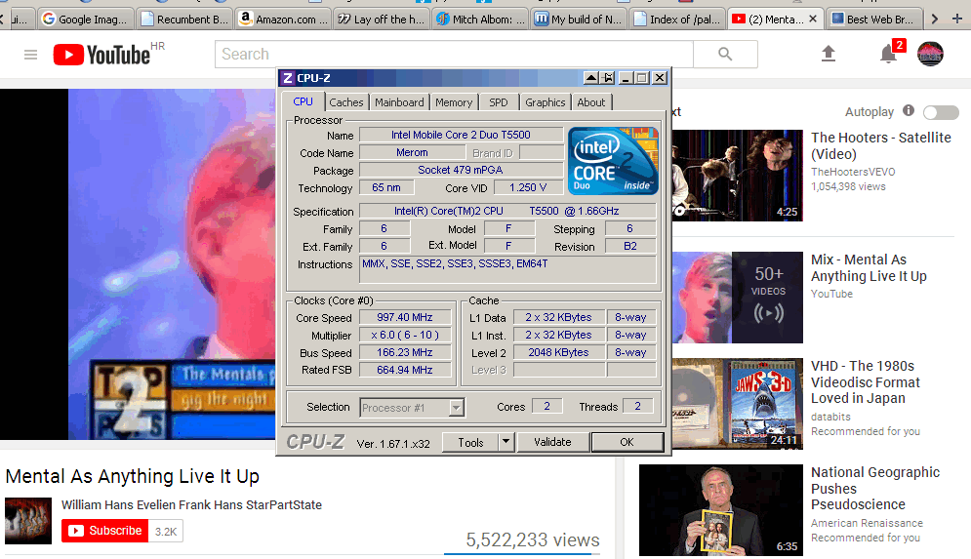971x559 pixels.
Task: Click the Intel Core 2 Duo logo
Action: point(613,161)
